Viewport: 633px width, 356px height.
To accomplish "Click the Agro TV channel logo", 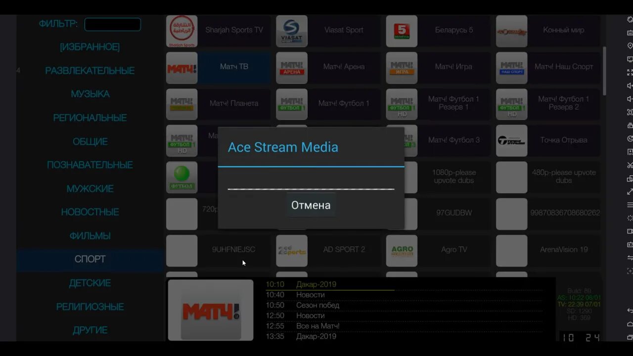I will pyautogui.click(x=402, y=250).
